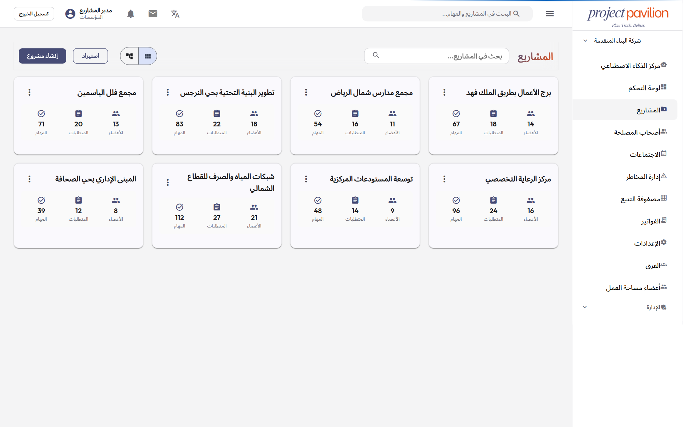This screenshot has width=683, height=427.
Task: Open مركز الذكاء الاصطناعي in sidebar
Action: (x=625, y=66)
